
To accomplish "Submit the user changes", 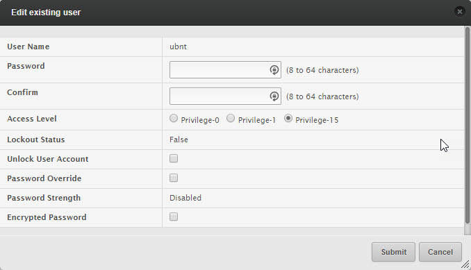I will tap(393, 252).
